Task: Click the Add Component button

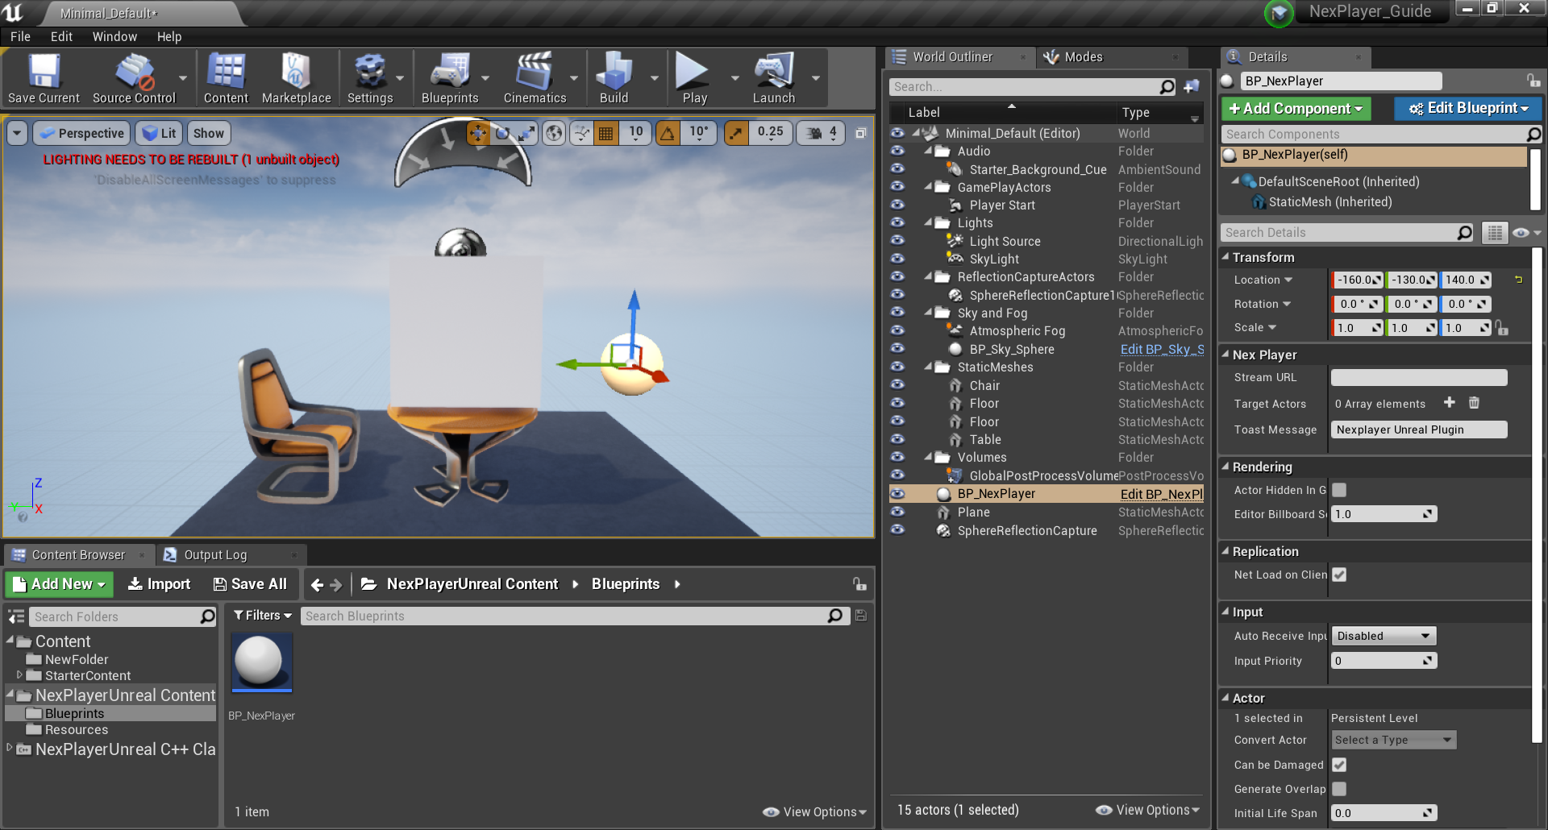Action: click(1295, 108)
